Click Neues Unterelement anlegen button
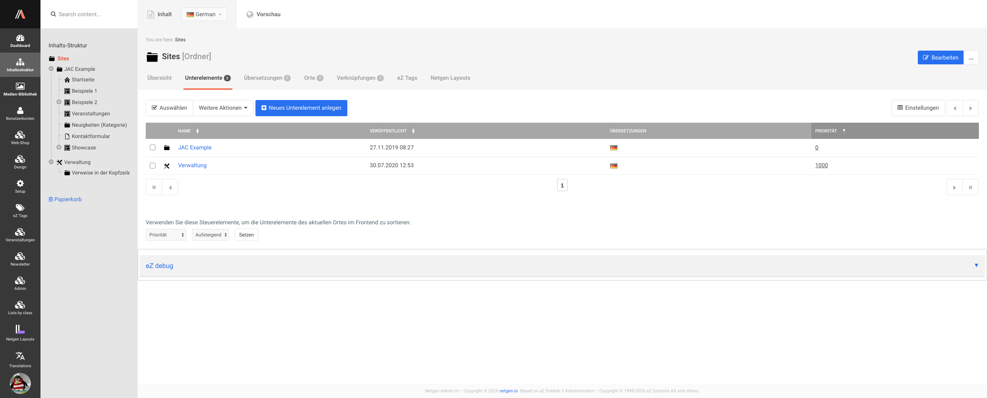 301,108
